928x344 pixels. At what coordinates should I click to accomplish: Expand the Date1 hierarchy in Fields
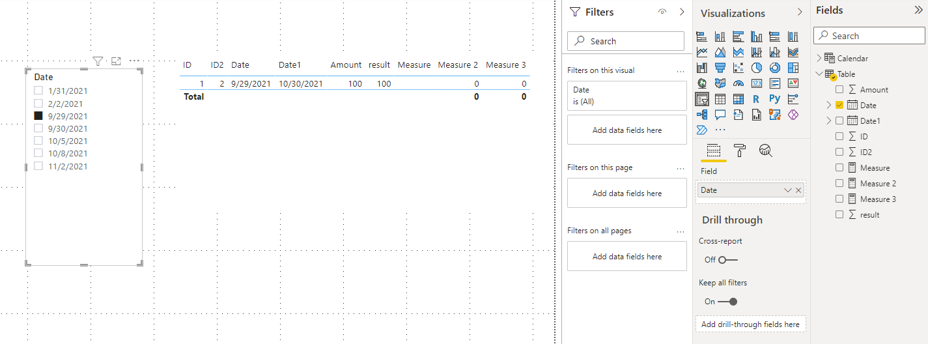pos(829,121)
